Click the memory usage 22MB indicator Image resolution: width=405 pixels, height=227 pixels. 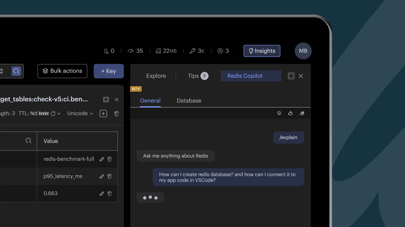pyautogui.click(x=166, y=51)
